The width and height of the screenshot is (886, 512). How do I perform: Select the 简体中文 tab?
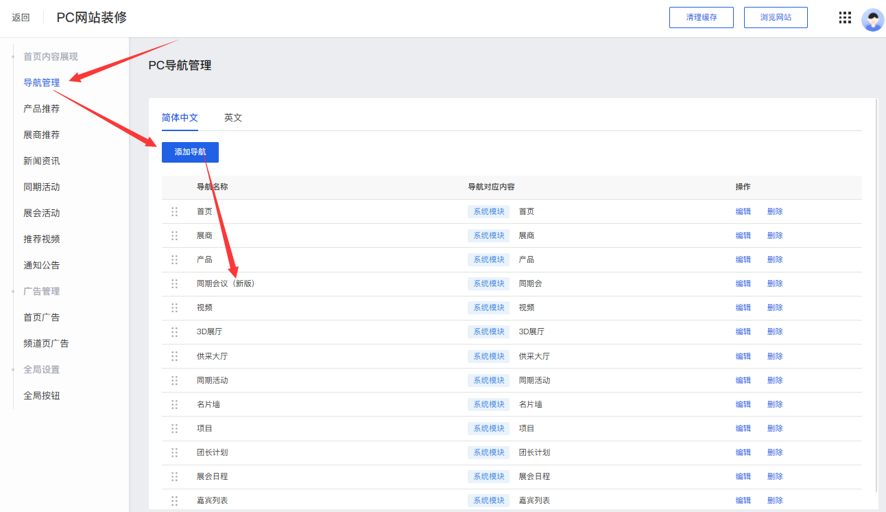coord(180,117)
